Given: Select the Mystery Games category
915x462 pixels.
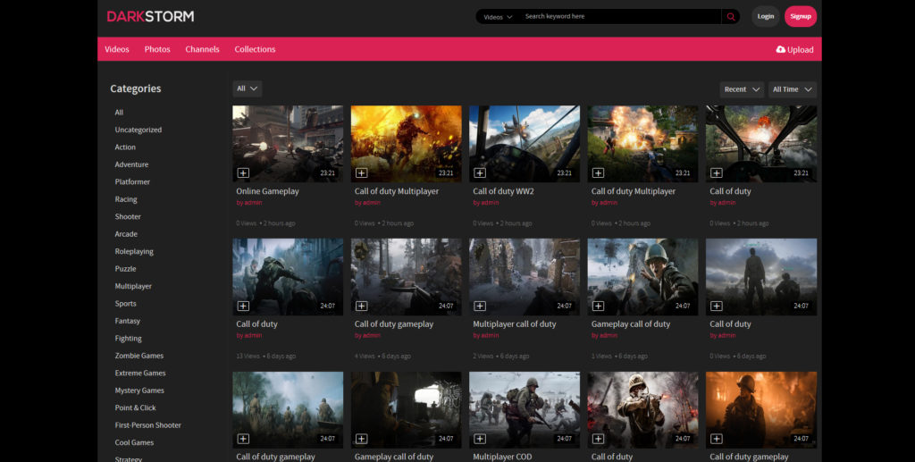Looking at the screenshot, I should [x=139, y=391].
